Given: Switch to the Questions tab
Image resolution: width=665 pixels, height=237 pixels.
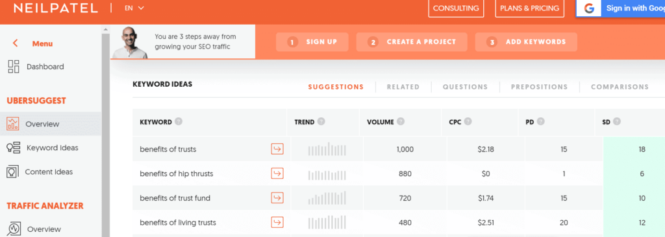Looking at the screenshot, I should [x=465, y=87].
